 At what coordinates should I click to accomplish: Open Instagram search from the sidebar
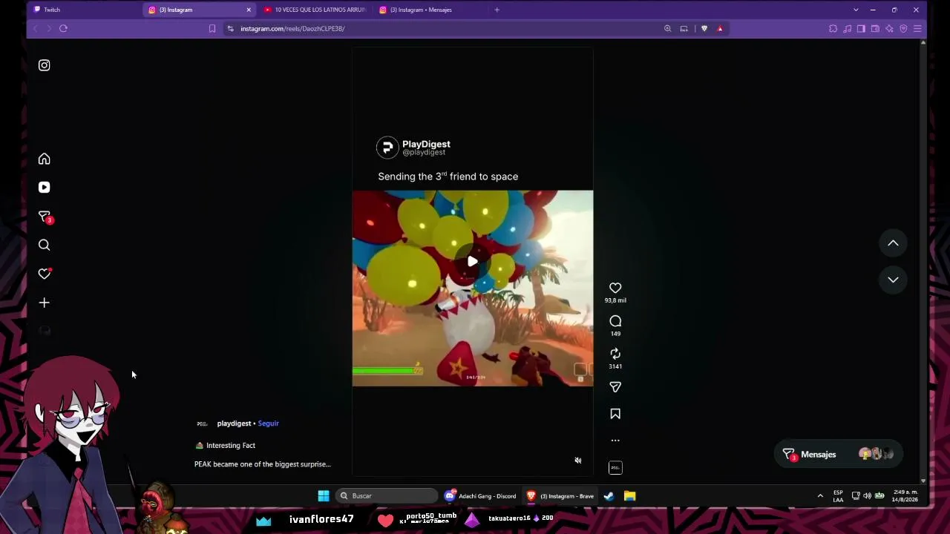45,245
